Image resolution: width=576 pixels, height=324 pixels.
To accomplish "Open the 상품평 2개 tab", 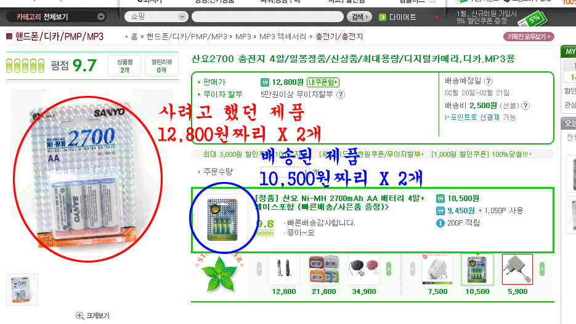I will (125, 66).
